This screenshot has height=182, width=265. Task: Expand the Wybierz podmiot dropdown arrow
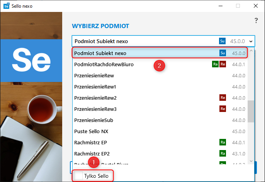click(251, 41)
